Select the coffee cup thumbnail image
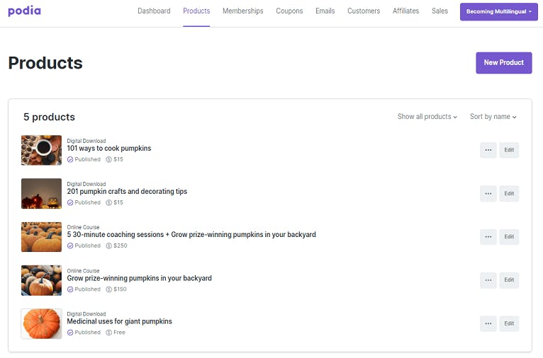Screen dimensions: 543x358 (x=42, y=150)
